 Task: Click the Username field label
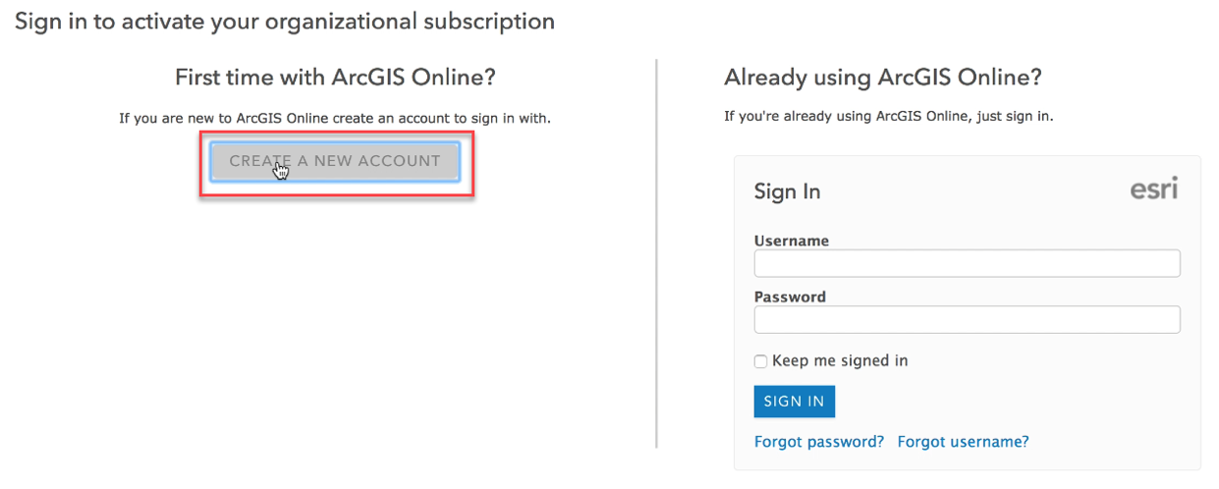(792, 241)
